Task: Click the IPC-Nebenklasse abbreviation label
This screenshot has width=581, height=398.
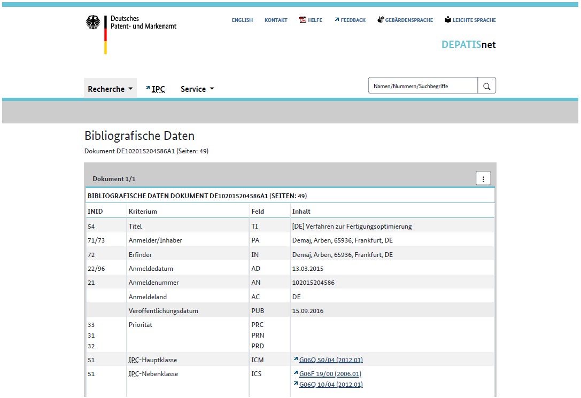Action: [x=134, y=374]
